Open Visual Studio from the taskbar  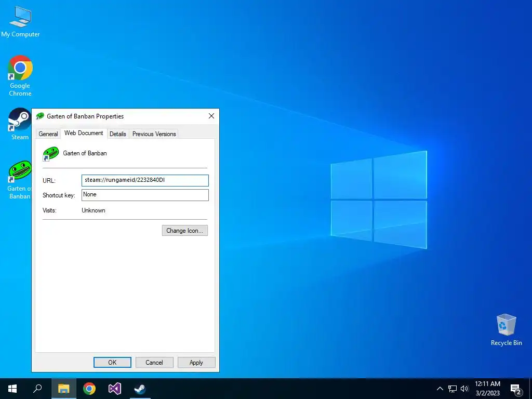coord(115,389)
